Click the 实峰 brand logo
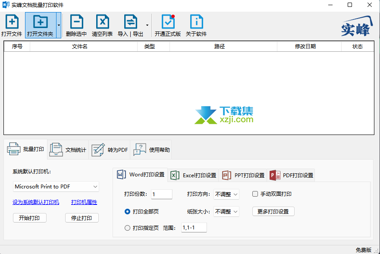 point(357,26)
